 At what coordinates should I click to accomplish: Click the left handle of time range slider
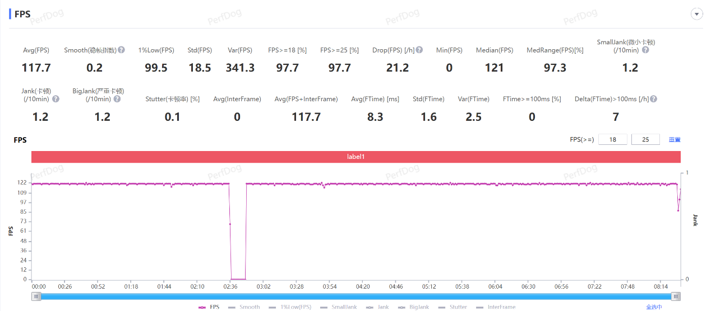[x=36, y=296]
